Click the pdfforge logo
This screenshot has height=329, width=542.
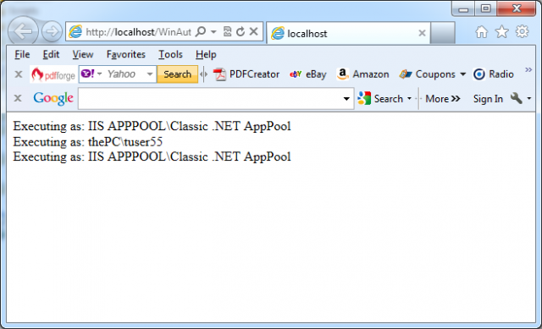53,74
